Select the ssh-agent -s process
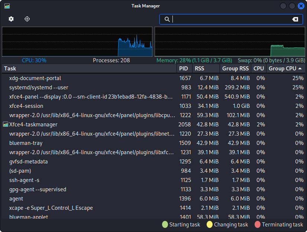Viewport: 307px width, 232px height. 153,180
